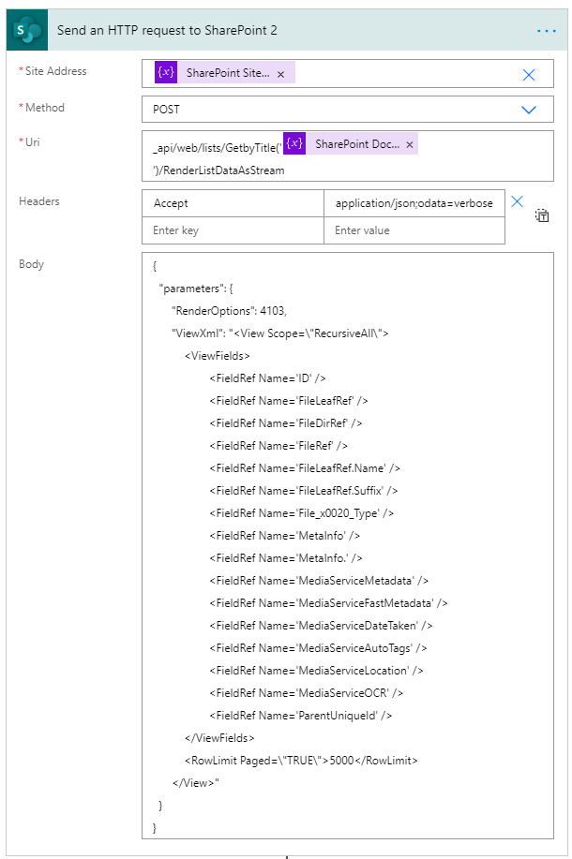The image size is (572, 859).
Task: Click the SharePoint connector icon in header
Action: click(x=29, y=31)
